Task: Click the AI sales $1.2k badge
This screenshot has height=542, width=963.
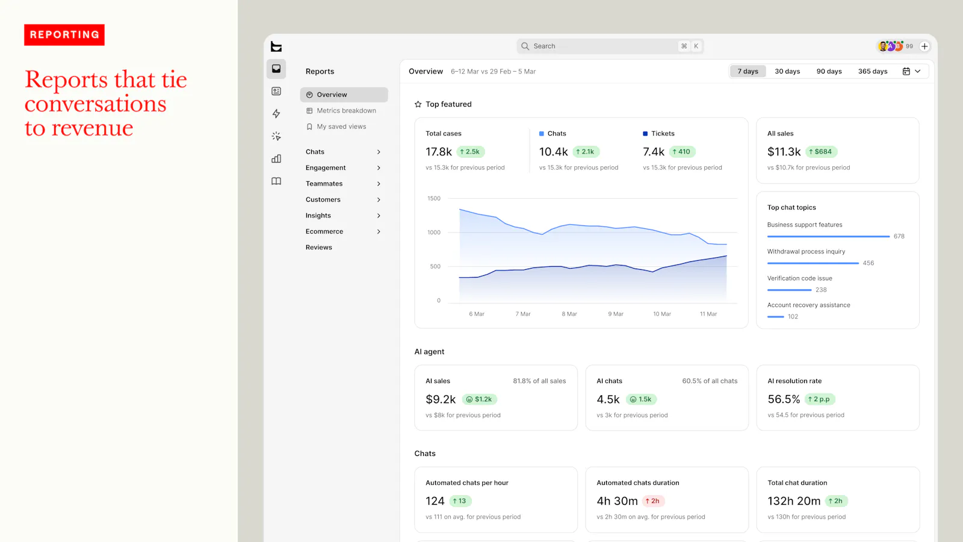Action: click(479, 399)
